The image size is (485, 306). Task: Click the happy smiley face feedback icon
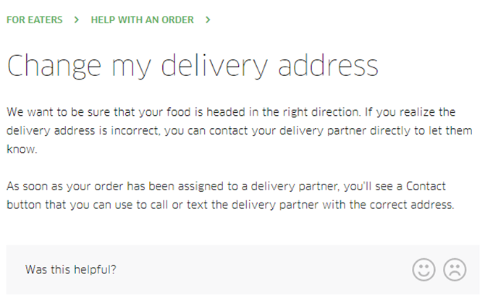[x=423, y=270]
